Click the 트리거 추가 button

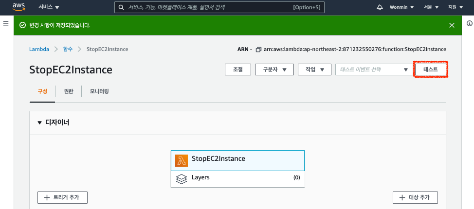coord(63,197)
